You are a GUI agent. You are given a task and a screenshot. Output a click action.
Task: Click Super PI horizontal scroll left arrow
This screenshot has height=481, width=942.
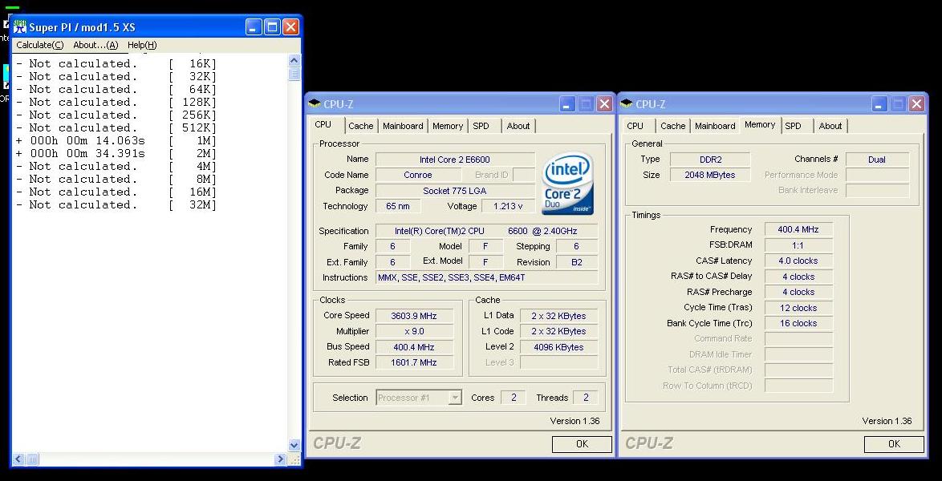coord(18,459)
